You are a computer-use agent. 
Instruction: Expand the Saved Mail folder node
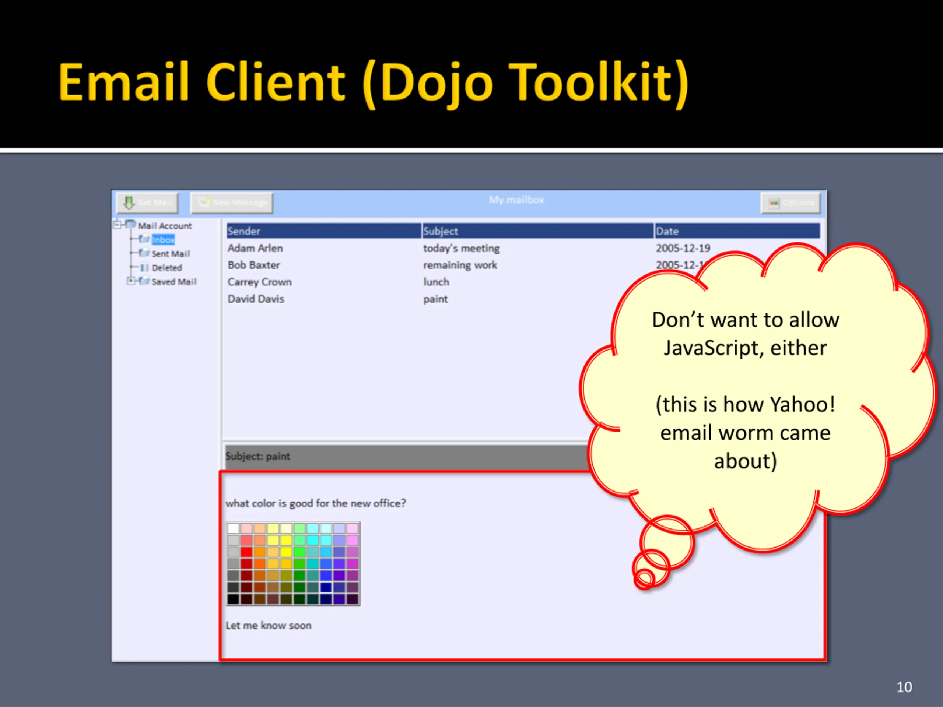click(x=131, y=281)
